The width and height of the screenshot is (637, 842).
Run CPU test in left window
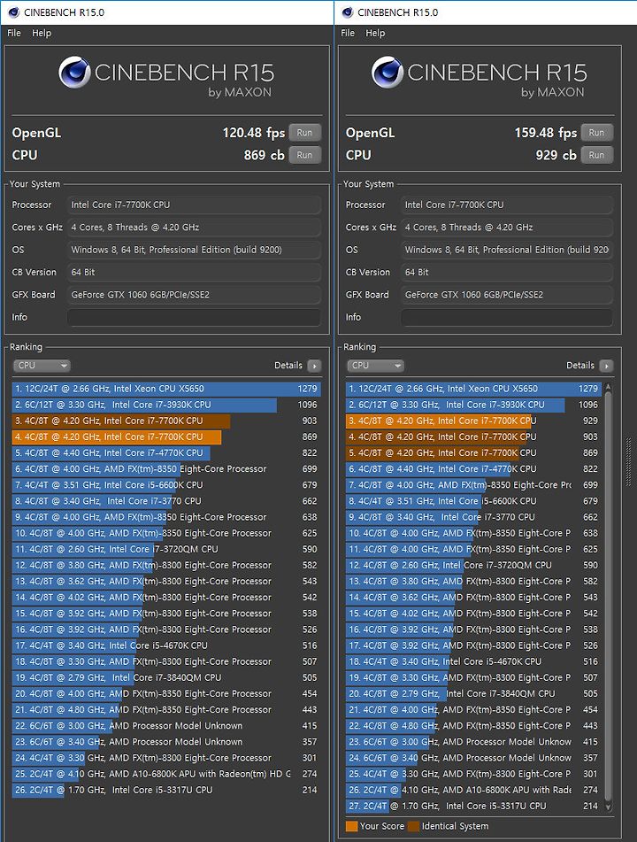(x=305, y=155)
